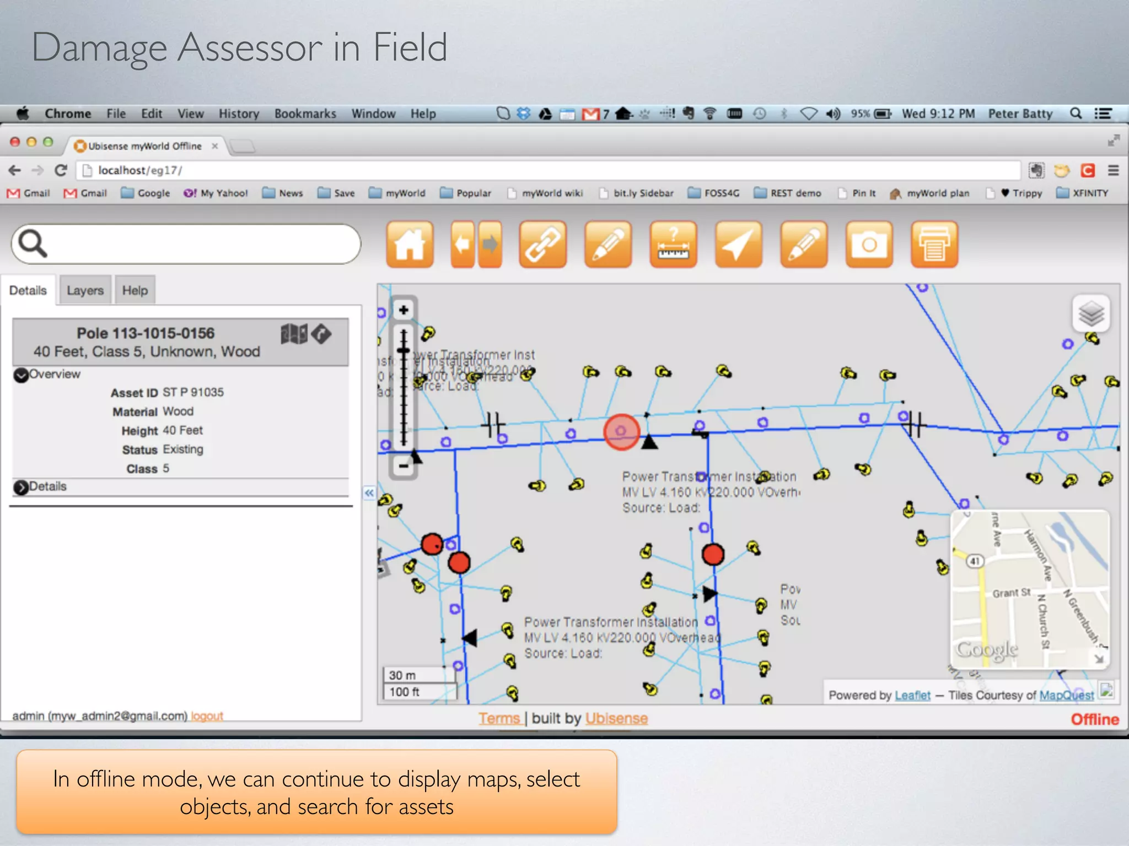Screen dimensions: 1129x846
Task: Click the camera snapshot icon
Action: click(x=869, y=245)
